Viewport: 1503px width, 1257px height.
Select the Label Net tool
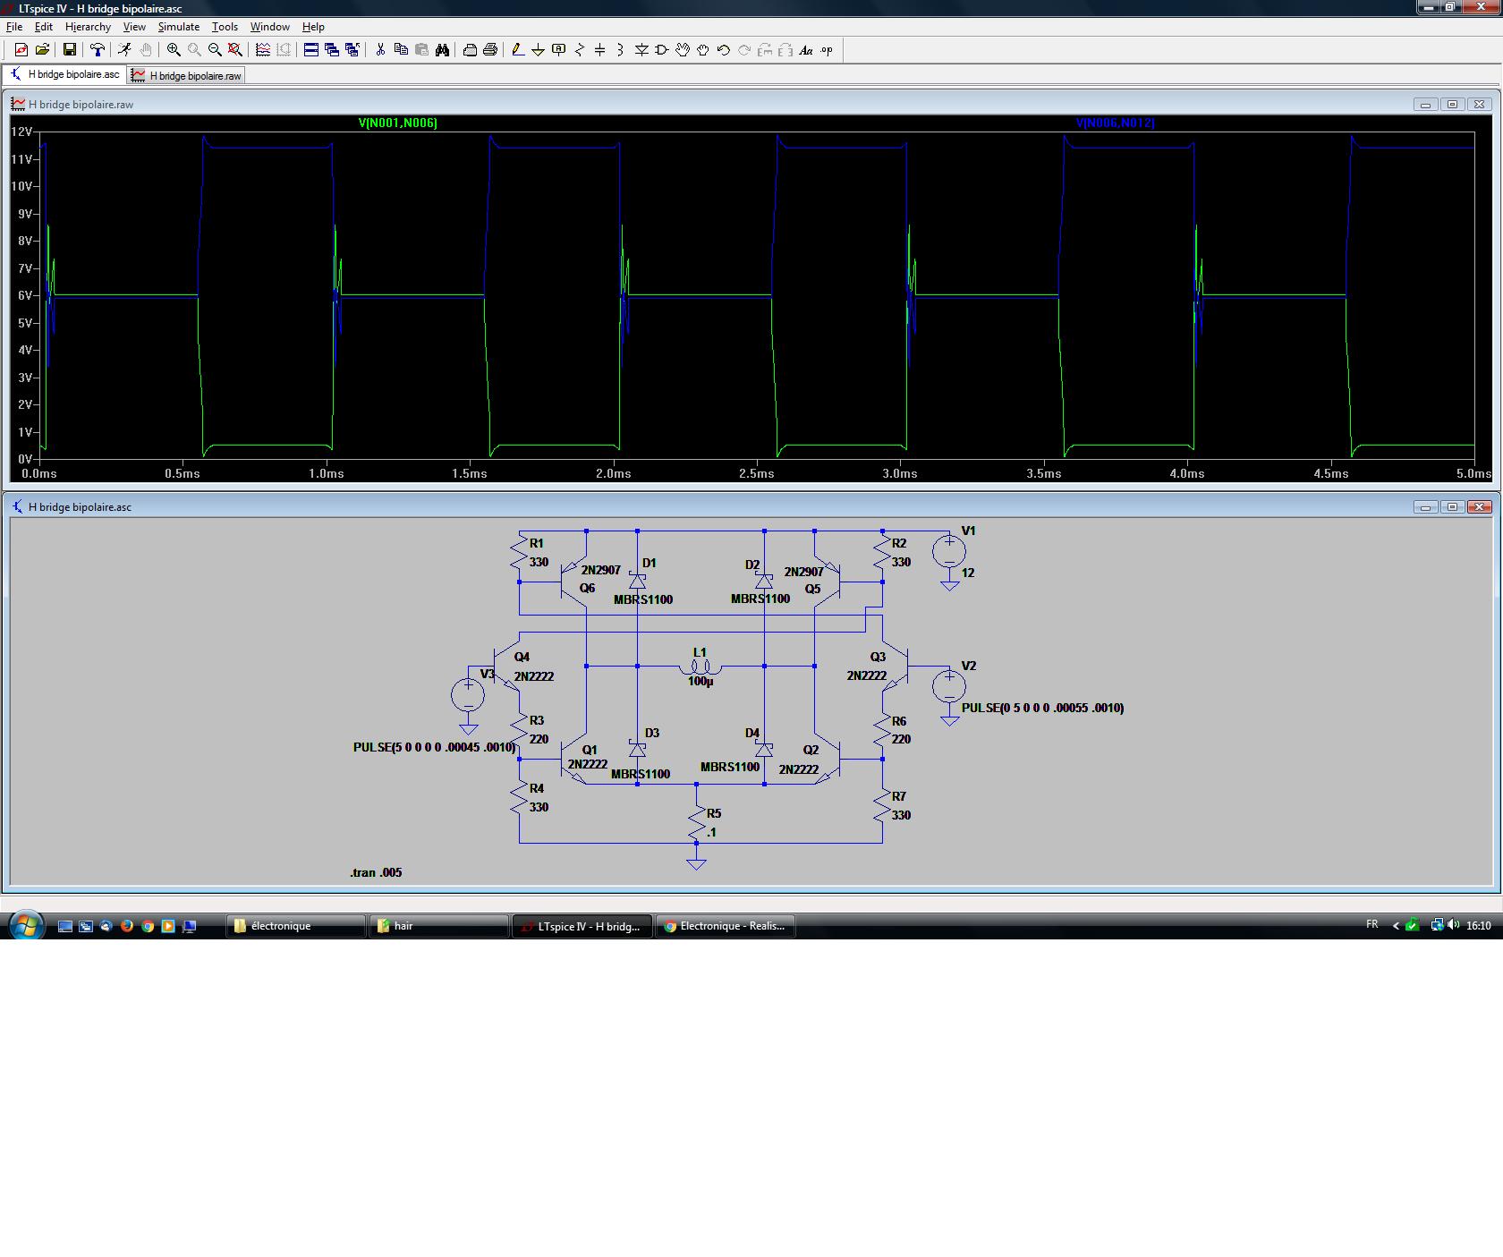tap(559, 50)
